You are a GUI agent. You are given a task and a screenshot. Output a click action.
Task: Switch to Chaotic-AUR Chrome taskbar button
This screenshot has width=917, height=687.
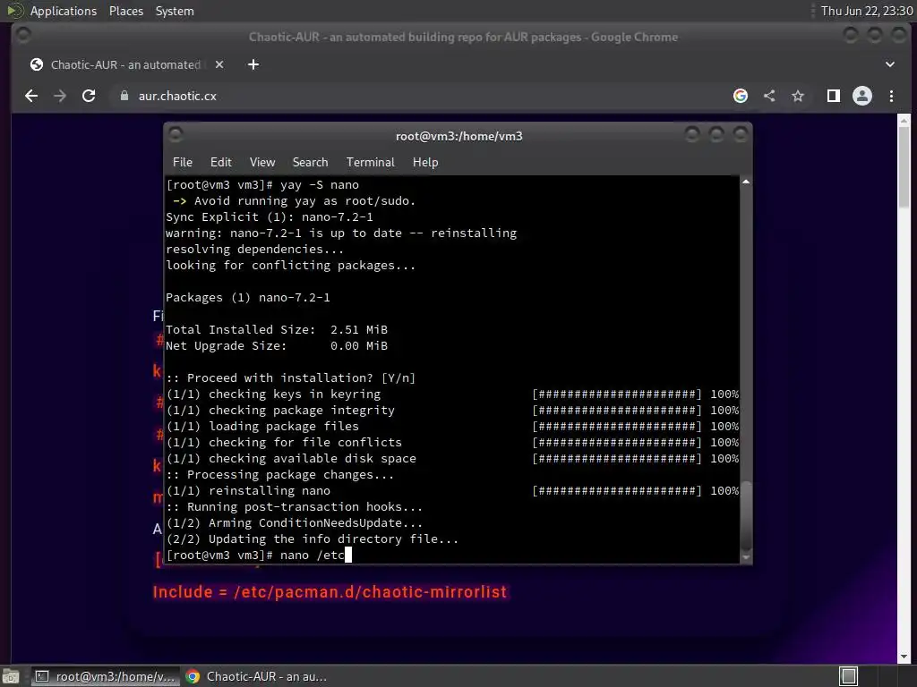point(257,676)
